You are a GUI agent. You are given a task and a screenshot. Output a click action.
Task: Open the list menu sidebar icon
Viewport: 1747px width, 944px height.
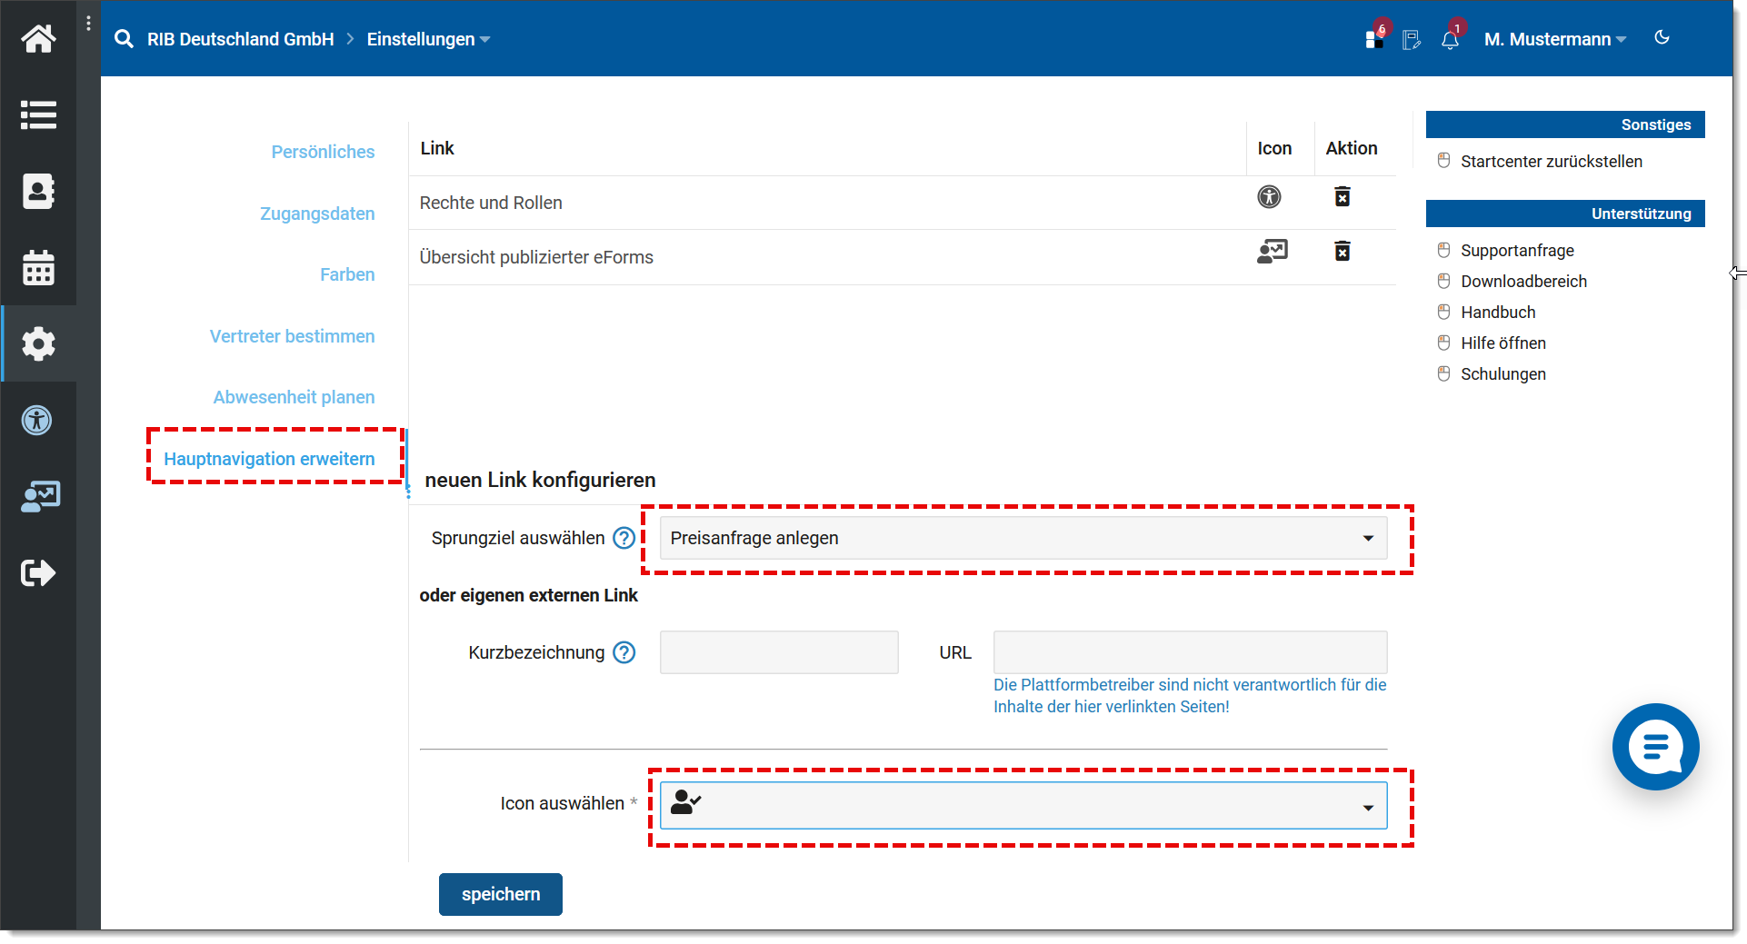click(x=38, y=115)
